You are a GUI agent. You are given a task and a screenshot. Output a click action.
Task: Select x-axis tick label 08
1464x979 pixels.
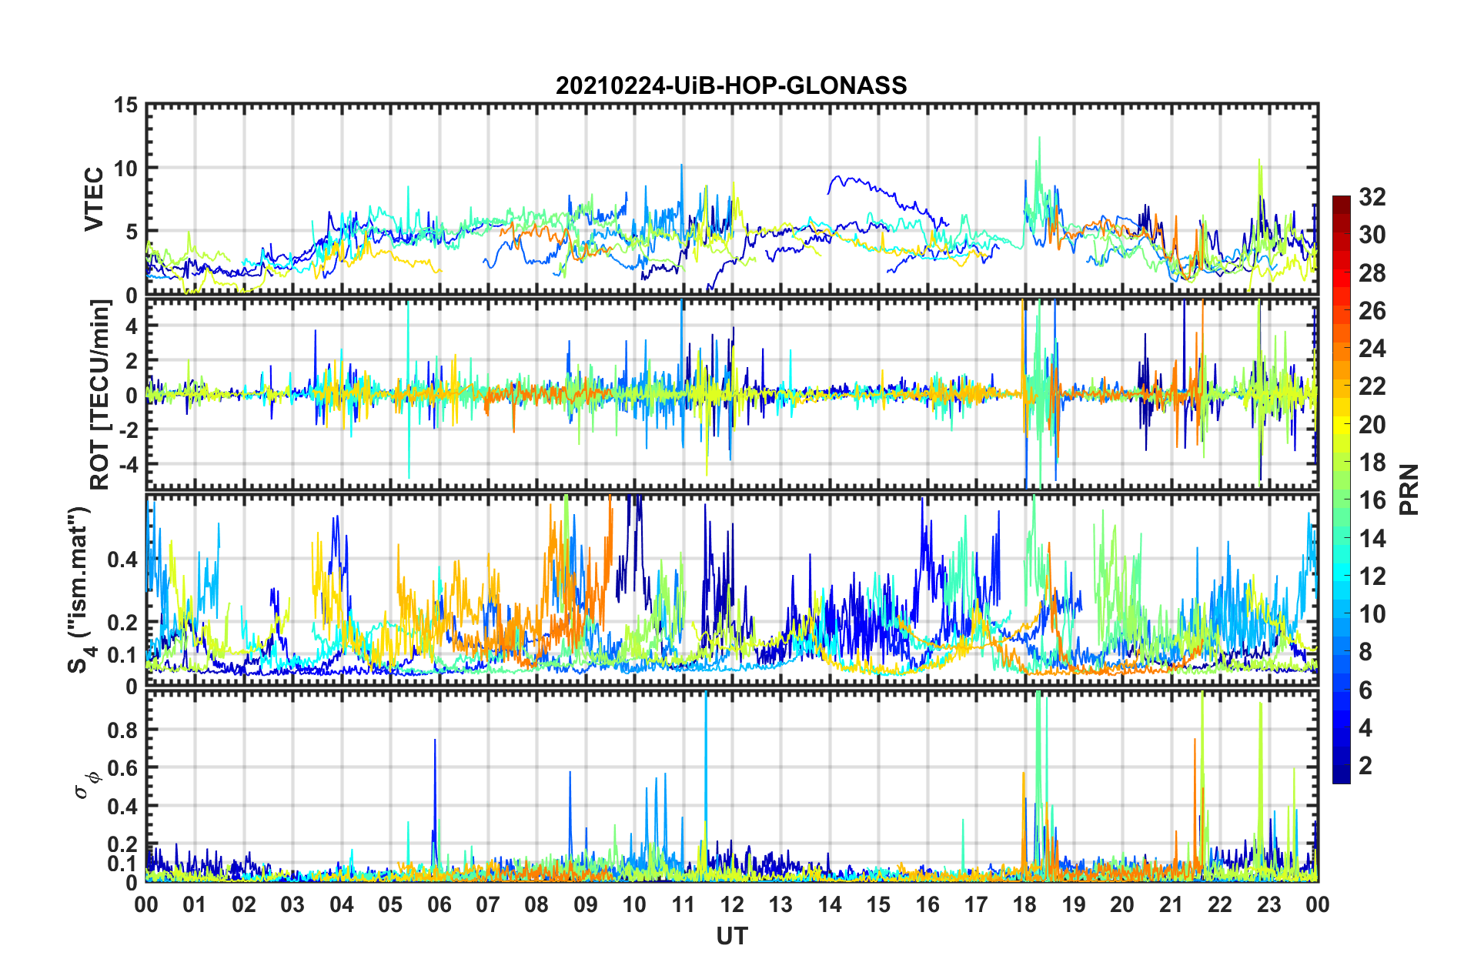536,904
